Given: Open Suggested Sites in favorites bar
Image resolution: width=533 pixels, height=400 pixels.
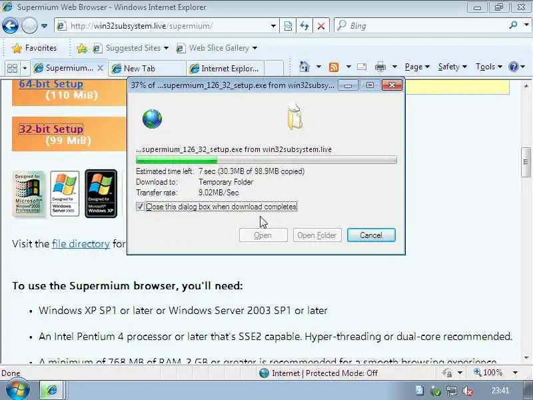Looking at the screenshot, I should (x=131, y=48).
